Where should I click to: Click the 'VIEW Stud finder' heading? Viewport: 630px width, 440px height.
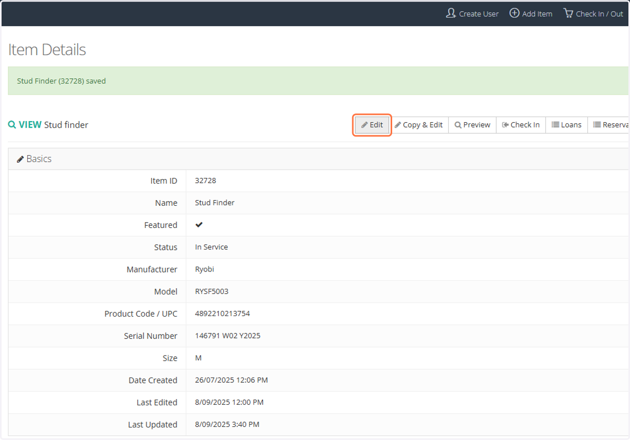48,125
